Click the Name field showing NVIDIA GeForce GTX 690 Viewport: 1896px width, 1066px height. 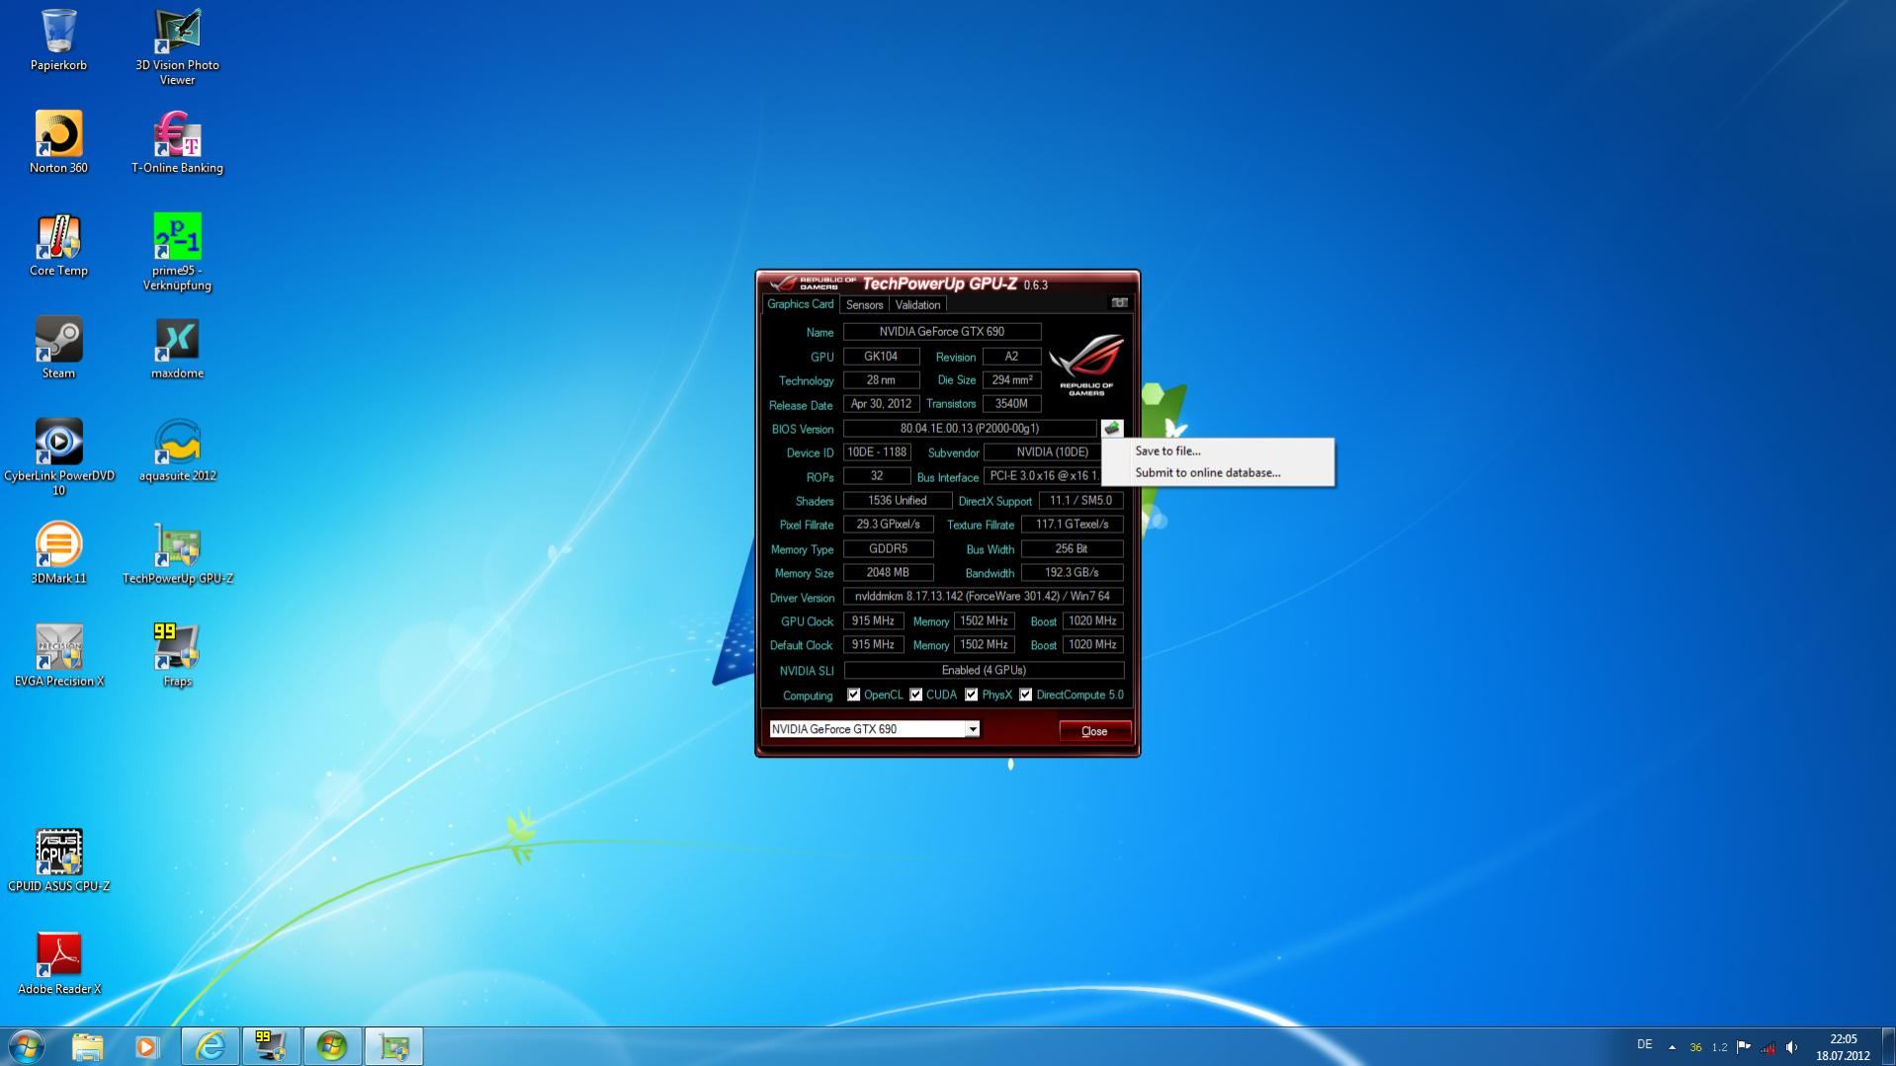pos(942,332)
